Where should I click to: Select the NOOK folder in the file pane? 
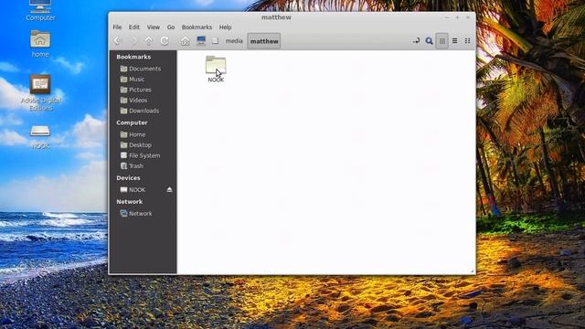216,69
